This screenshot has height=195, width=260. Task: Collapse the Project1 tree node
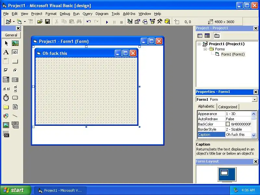click(199, 44)
